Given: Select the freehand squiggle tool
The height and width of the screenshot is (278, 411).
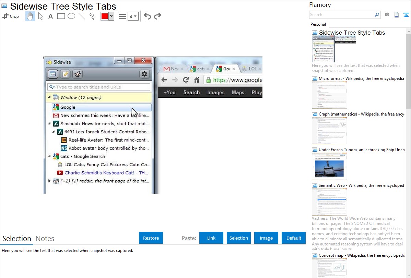Looking at the screenshot, I should tap(92, 16).
